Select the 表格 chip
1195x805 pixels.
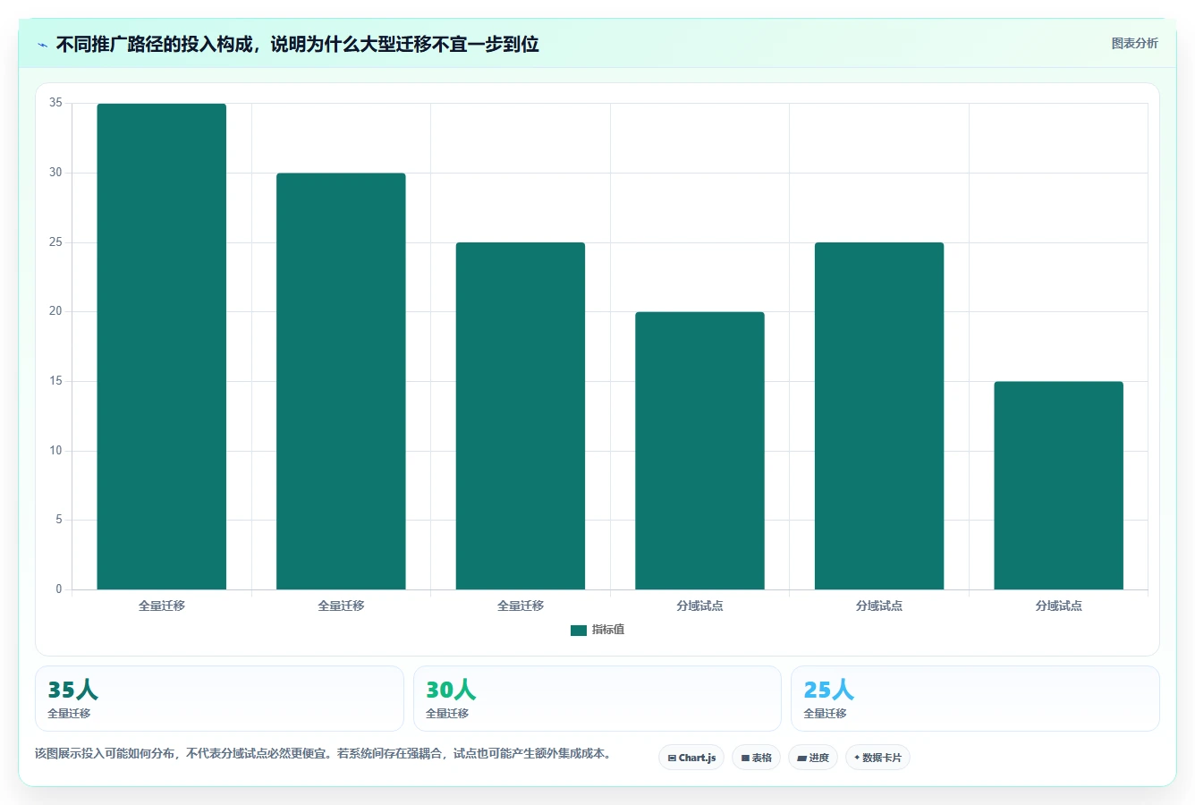click(756, 758)
